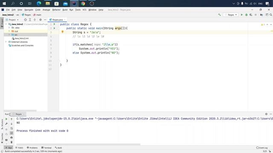Open the Build tool window button
The image size is (273, 153).
(58, 147)
